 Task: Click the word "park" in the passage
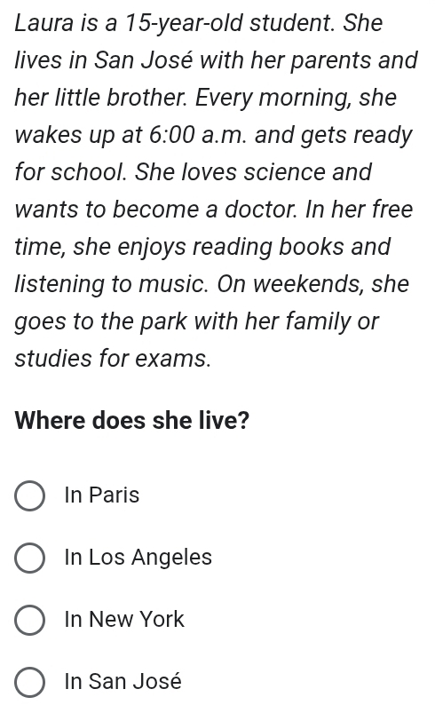(x=163, y=321)
